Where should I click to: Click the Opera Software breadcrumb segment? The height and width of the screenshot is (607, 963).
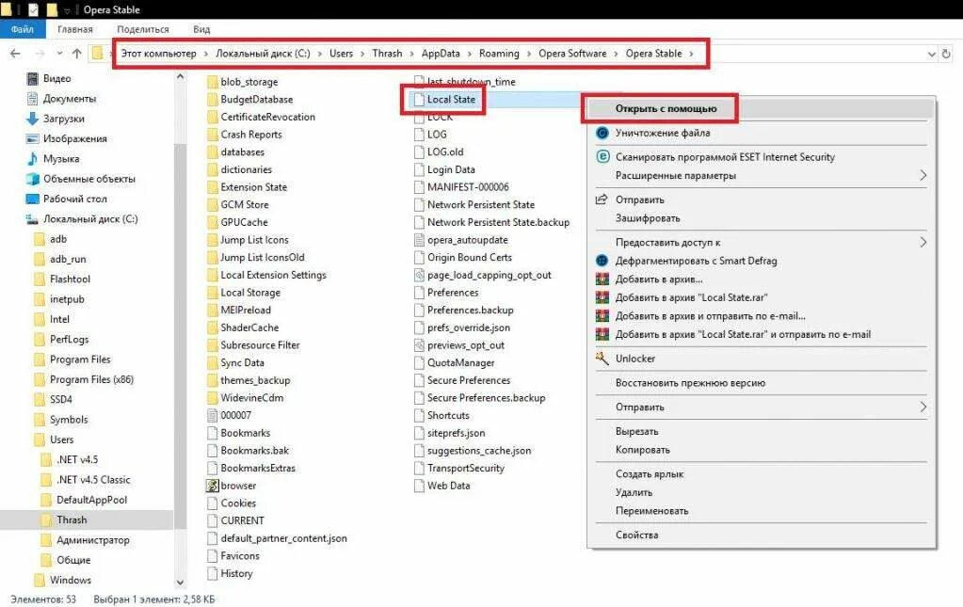572,54
